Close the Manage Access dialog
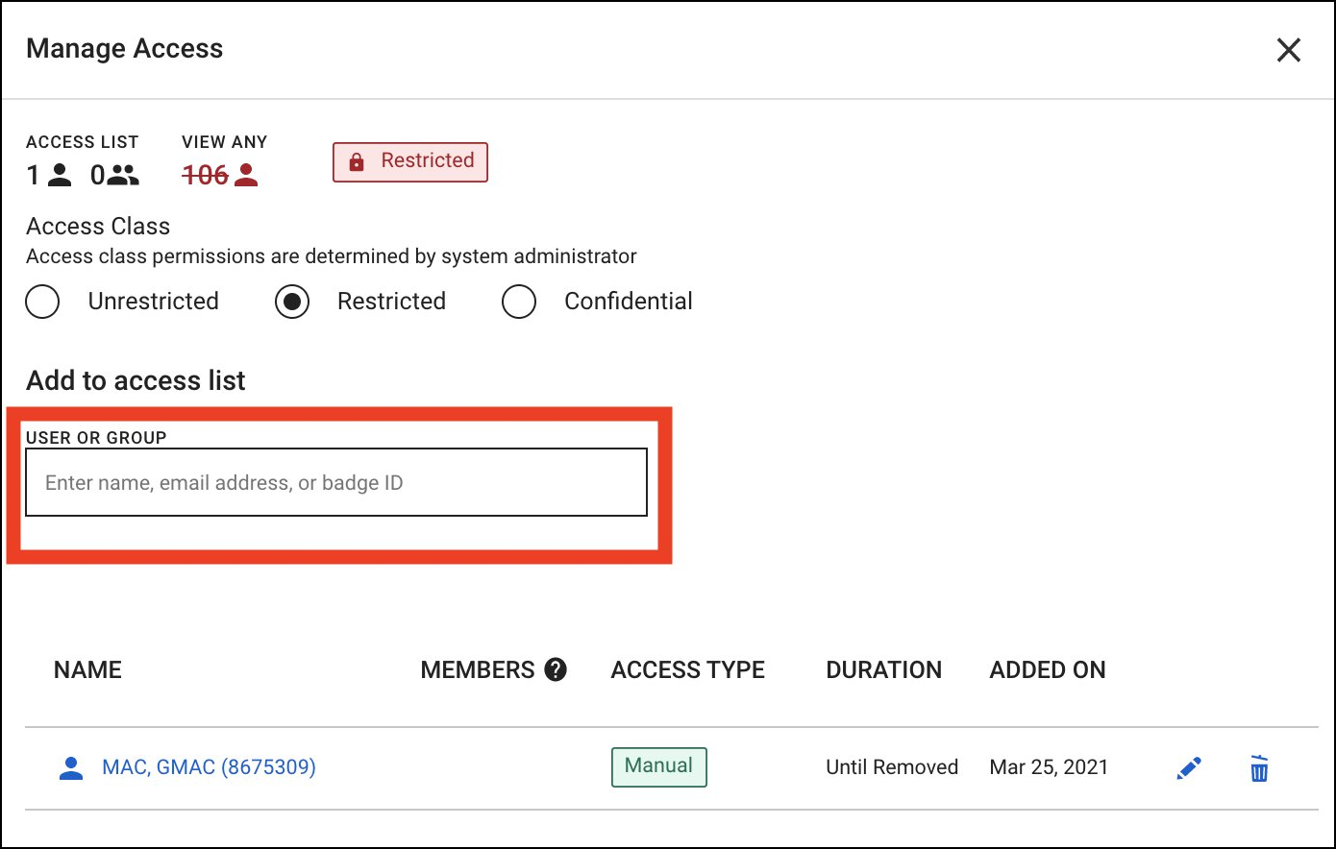Viewport: 1336px width, 849px height. coord(1288,50)
